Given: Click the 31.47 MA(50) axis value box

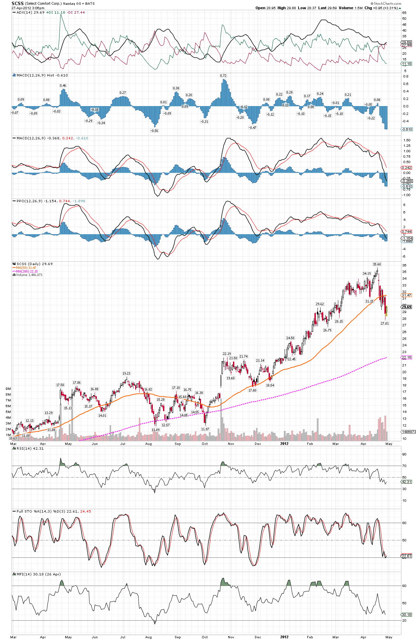Looking at the screenshot, I should pyautogui.click(x=407, y=295).
